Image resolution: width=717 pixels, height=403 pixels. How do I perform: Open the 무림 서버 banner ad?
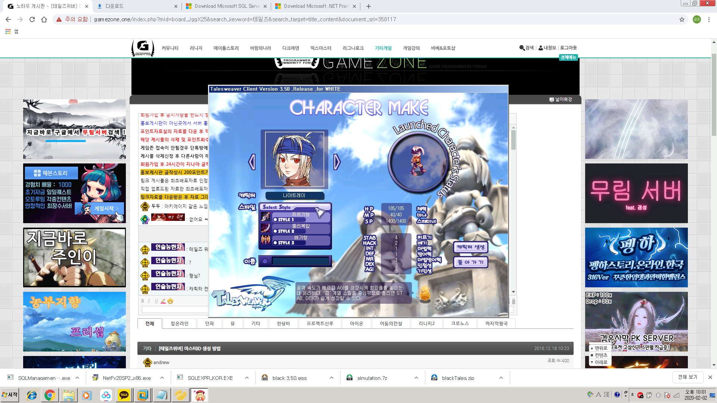tap(636, 193)
